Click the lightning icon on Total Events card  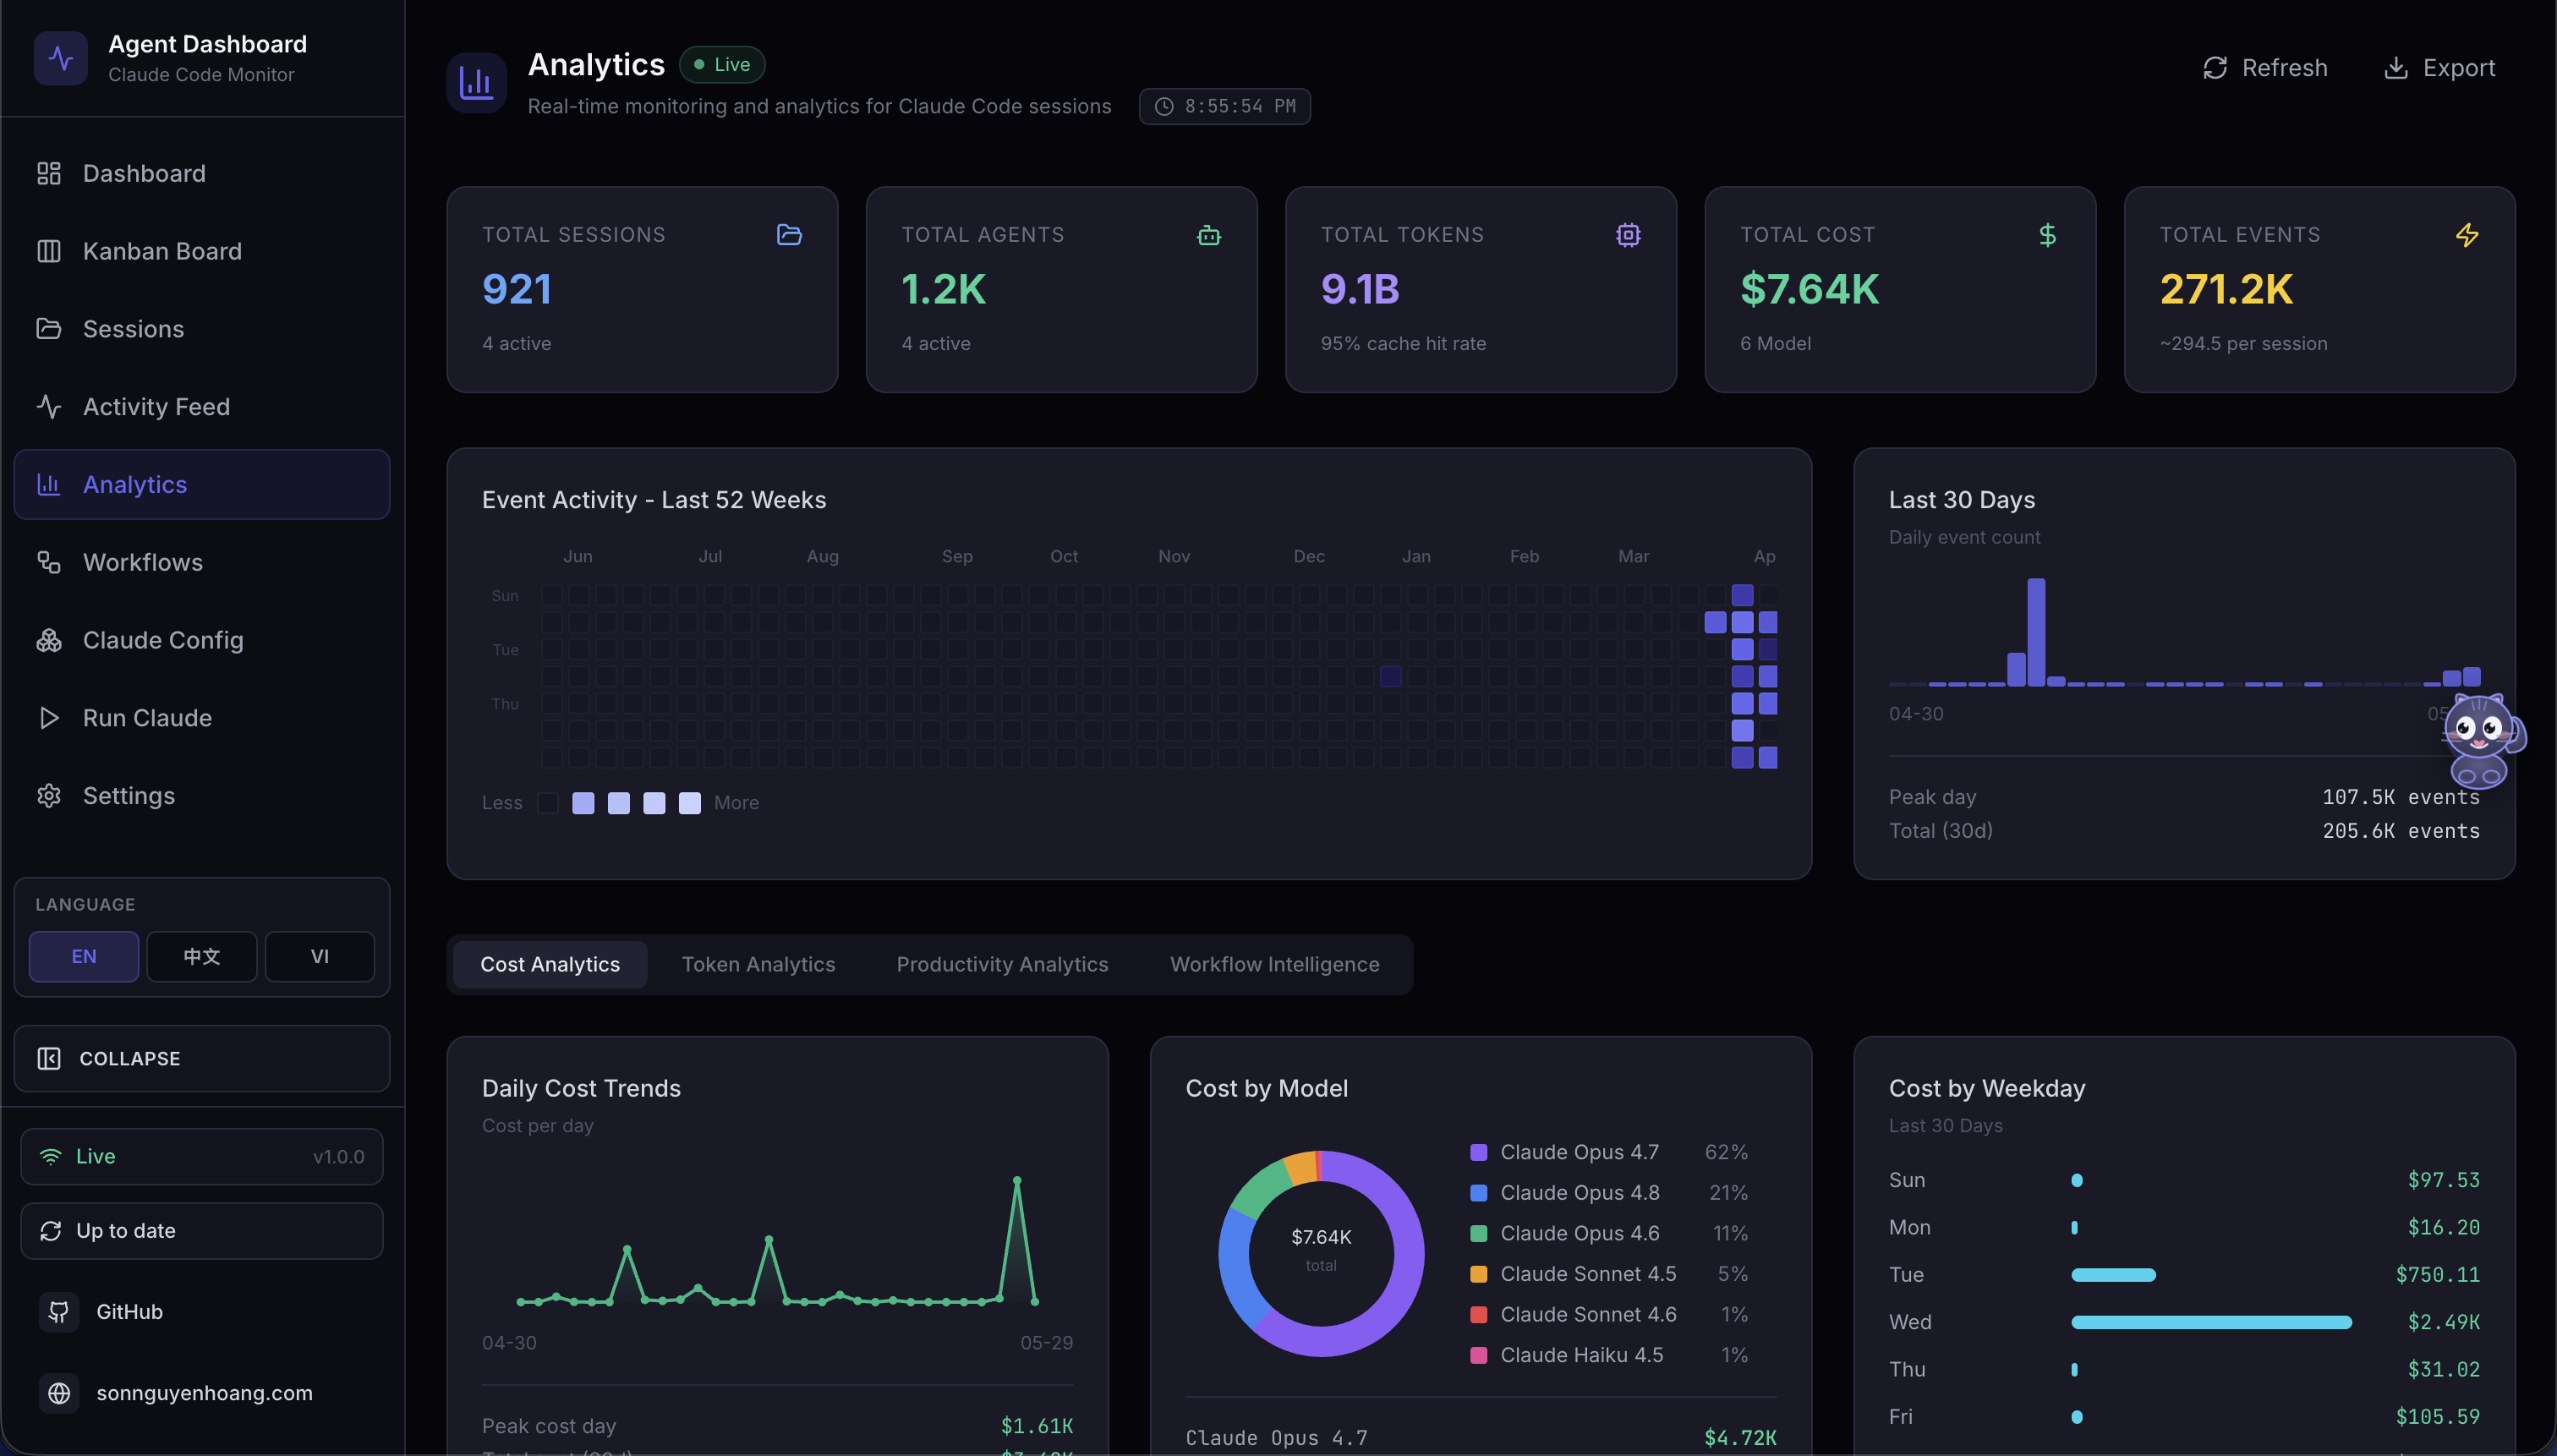tap(2467, 235)
